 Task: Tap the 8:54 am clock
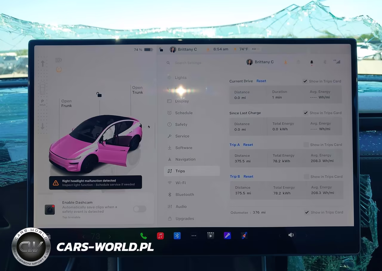point(221,49)
